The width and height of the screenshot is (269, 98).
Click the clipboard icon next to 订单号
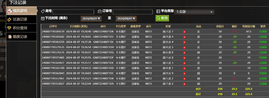tap(100, 11)
